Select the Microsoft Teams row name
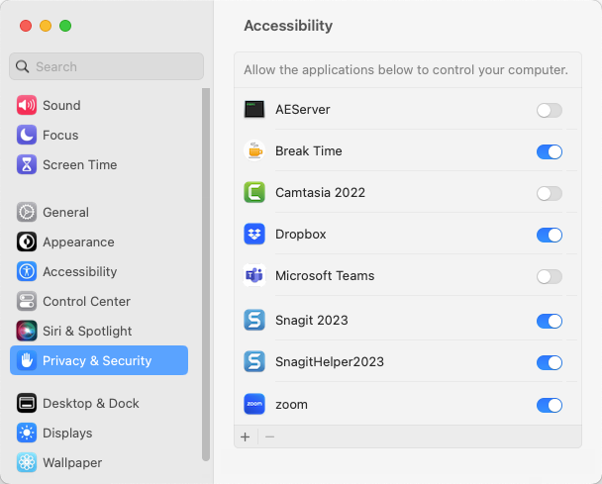This screenshot has height=484, width=602. (x=325, y=275)
